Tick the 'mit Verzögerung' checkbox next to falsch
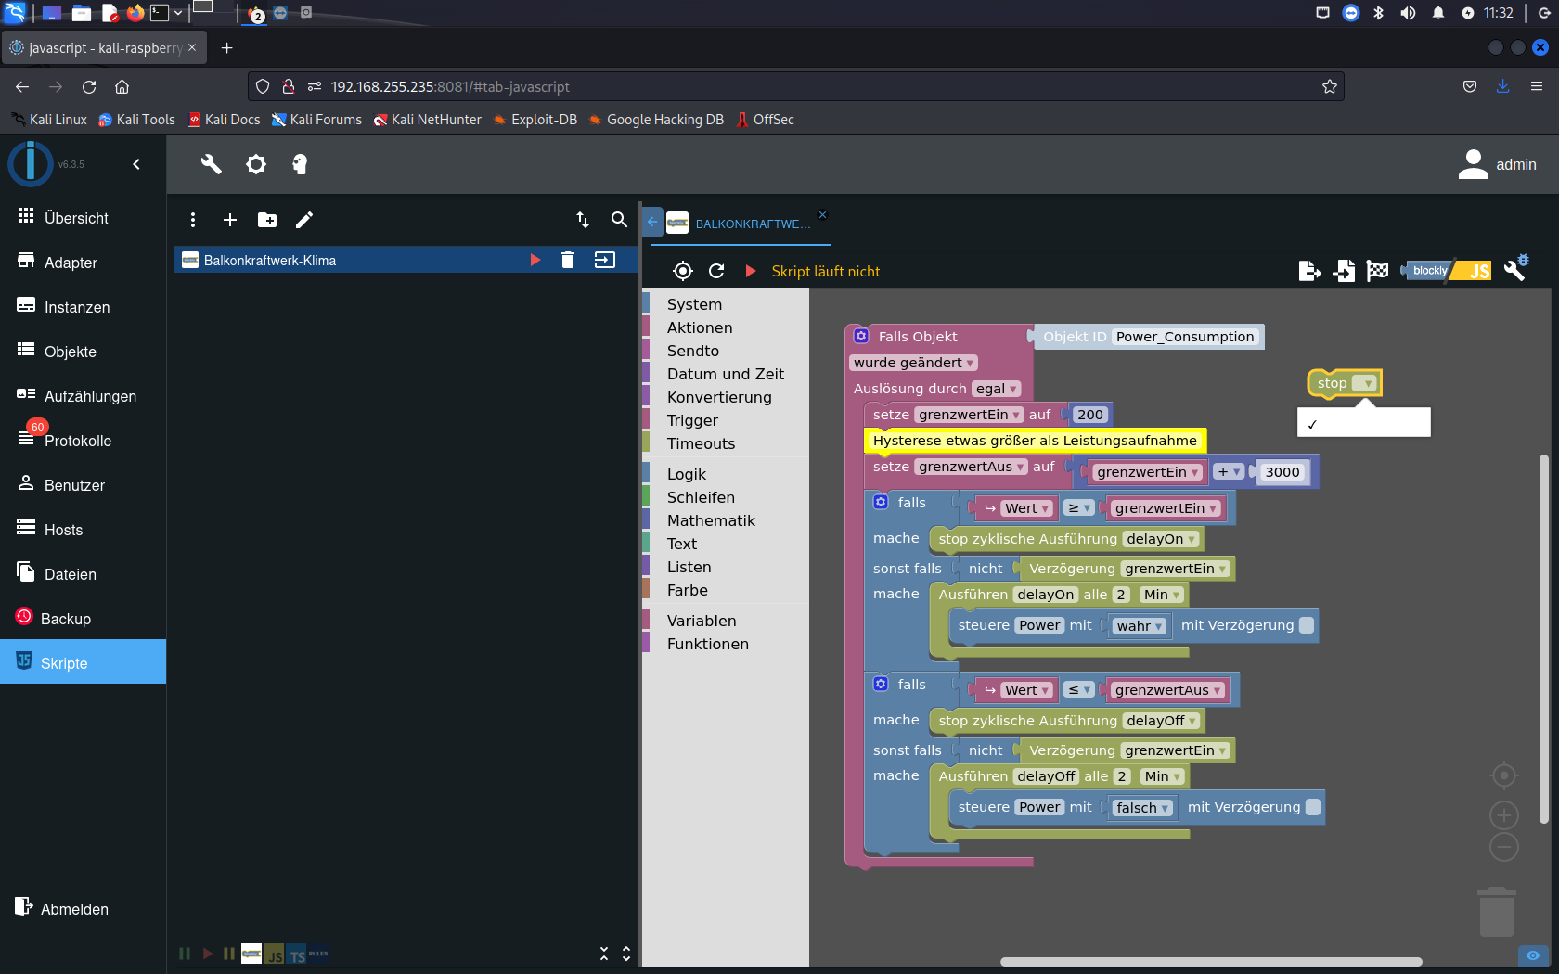 1313,807
